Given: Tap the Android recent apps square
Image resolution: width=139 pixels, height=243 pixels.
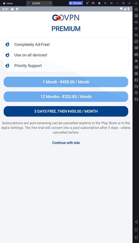Looking at the screenshot, I should [136, 237].
